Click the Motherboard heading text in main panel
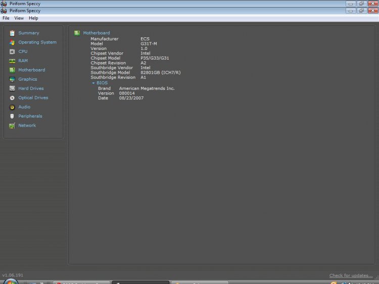Image resolution: width=379 pixels, height=284 pixels. 97,33
